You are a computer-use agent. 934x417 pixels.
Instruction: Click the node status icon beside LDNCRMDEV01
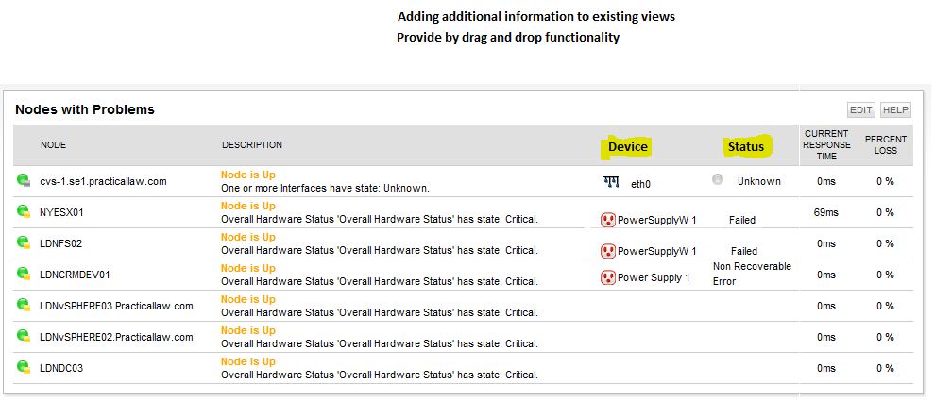coord(24,274)
